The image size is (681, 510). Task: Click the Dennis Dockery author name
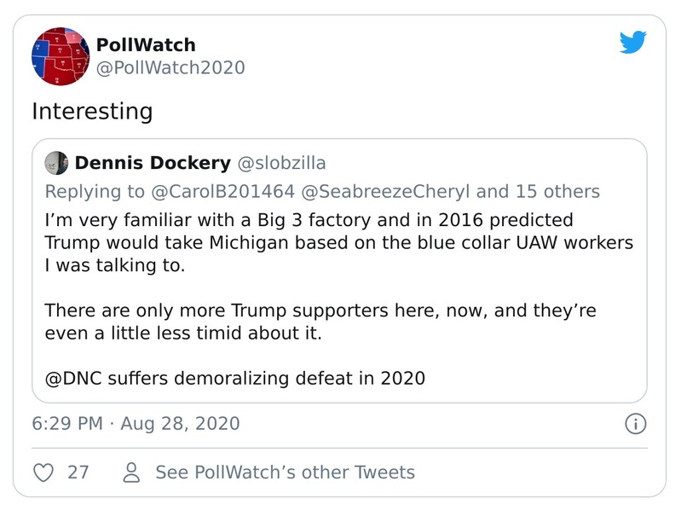click(153, 163)
